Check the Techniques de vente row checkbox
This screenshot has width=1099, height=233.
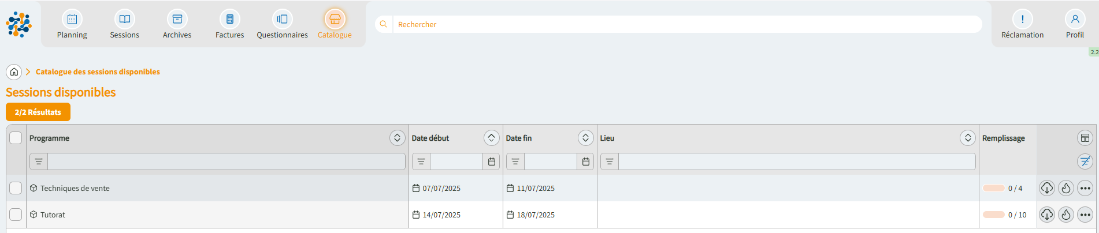(x=16, y=188)
